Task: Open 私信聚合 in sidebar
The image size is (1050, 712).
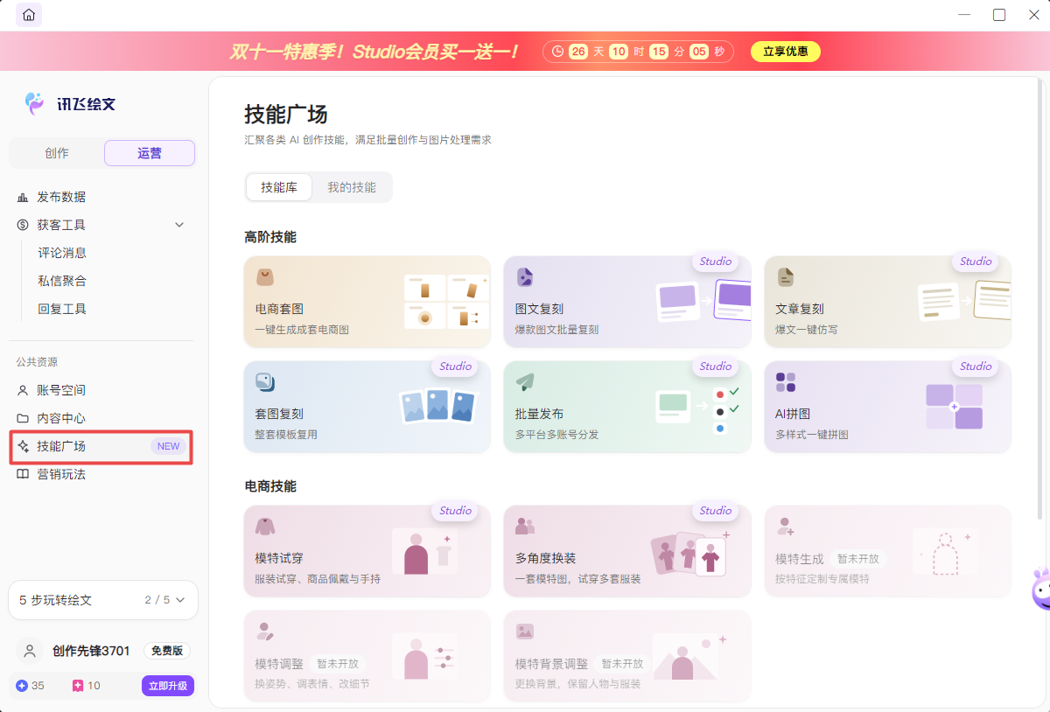Action: (x=62, y=281)
